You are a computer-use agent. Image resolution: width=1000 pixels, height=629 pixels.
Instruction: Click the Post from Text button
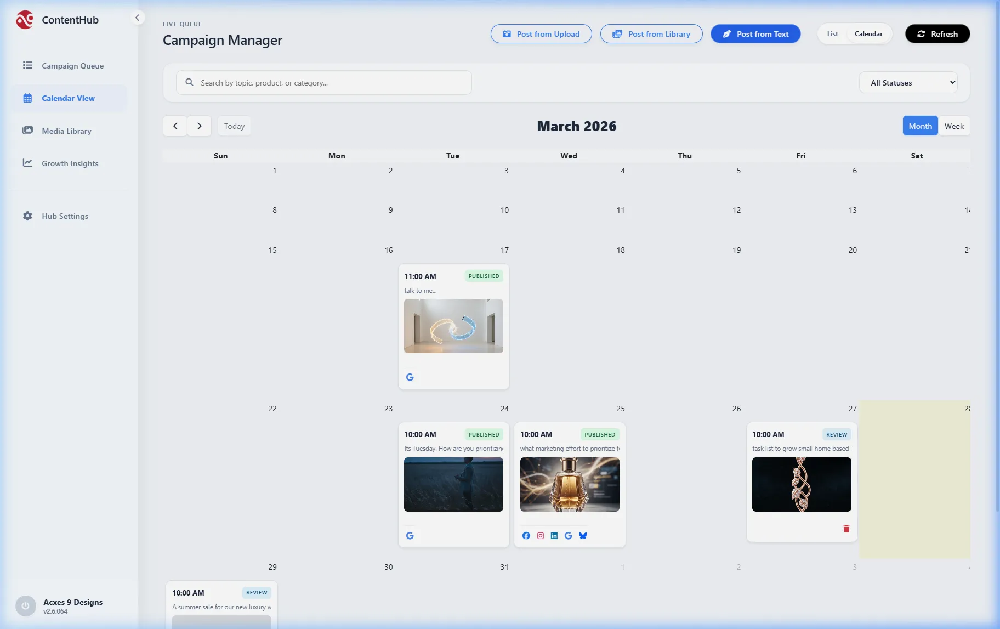(755, 34)
